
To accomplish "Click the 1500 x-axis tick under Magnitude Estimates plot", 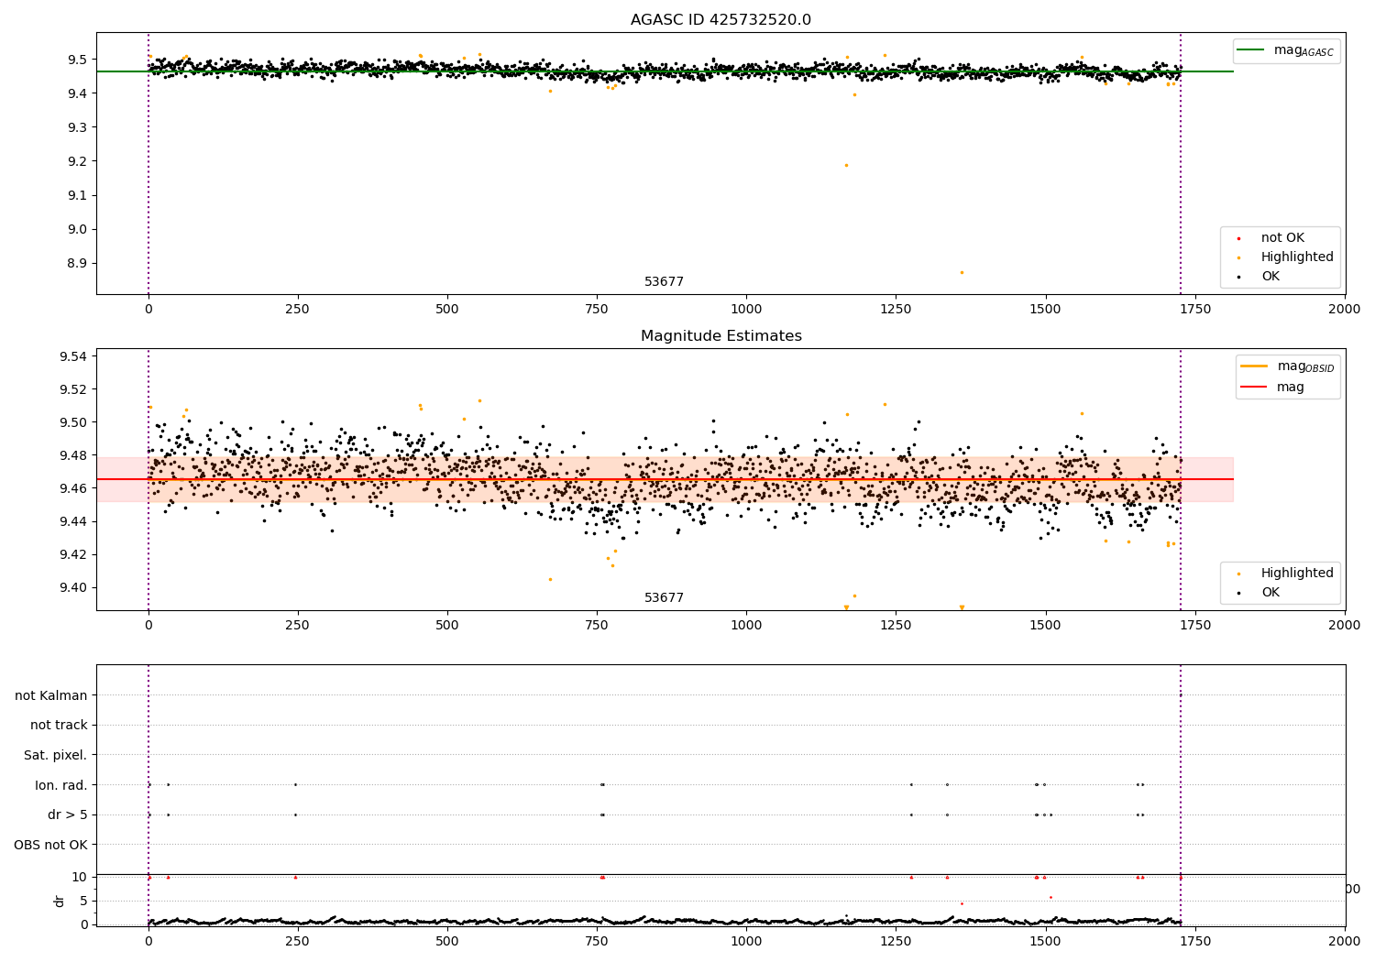I will pos(1046,625).
